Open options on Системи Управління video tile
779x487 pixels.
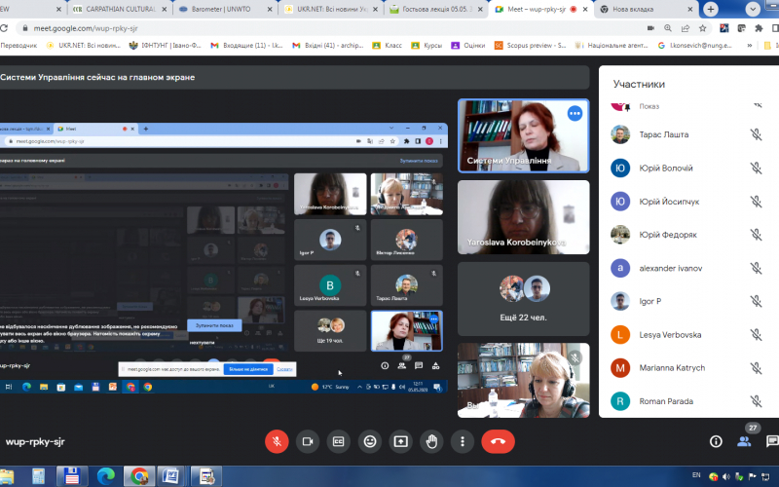pos(575,113)
